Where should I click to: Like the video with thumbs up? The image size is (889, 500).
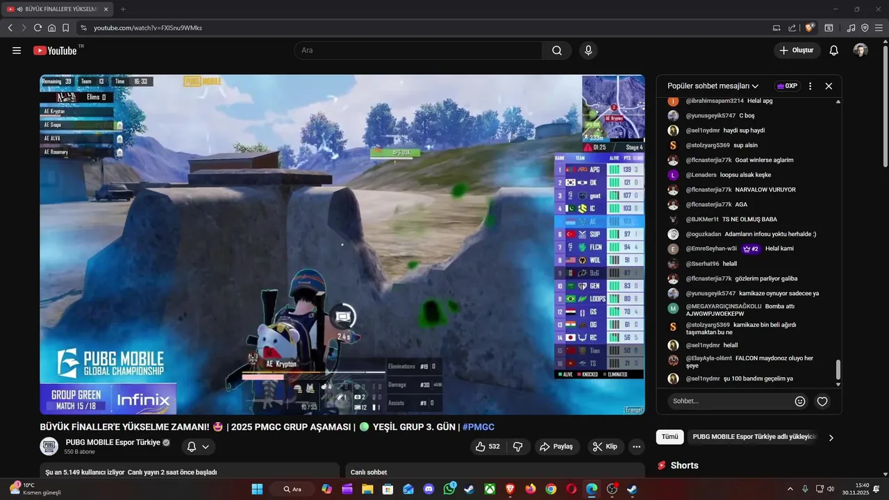point(489,447)
